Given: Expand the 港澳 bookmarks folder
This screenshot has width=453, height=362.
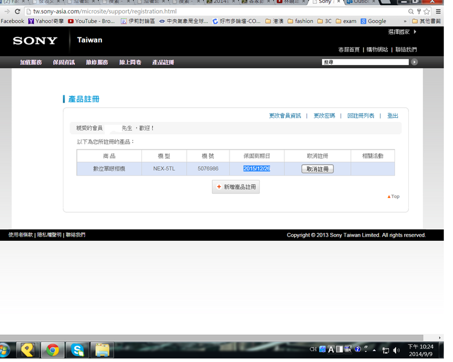Looking at the screenshot, I should [x=274, y=21].
